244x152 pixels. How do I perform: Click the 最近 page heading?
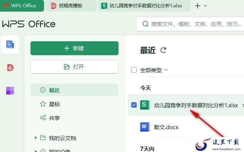(148, 50)
